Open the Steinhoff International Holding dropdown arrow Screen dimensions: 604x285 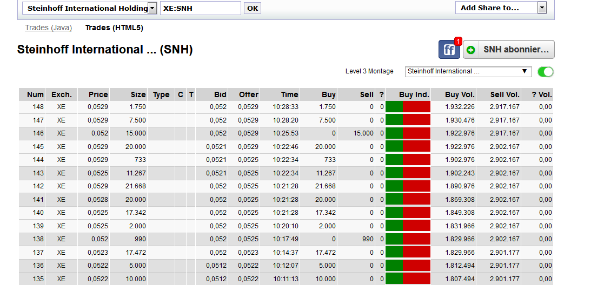[152, 8]
